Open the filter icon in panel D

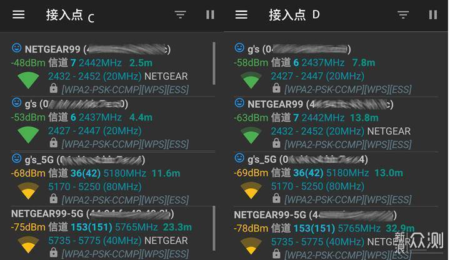[403, 14]
